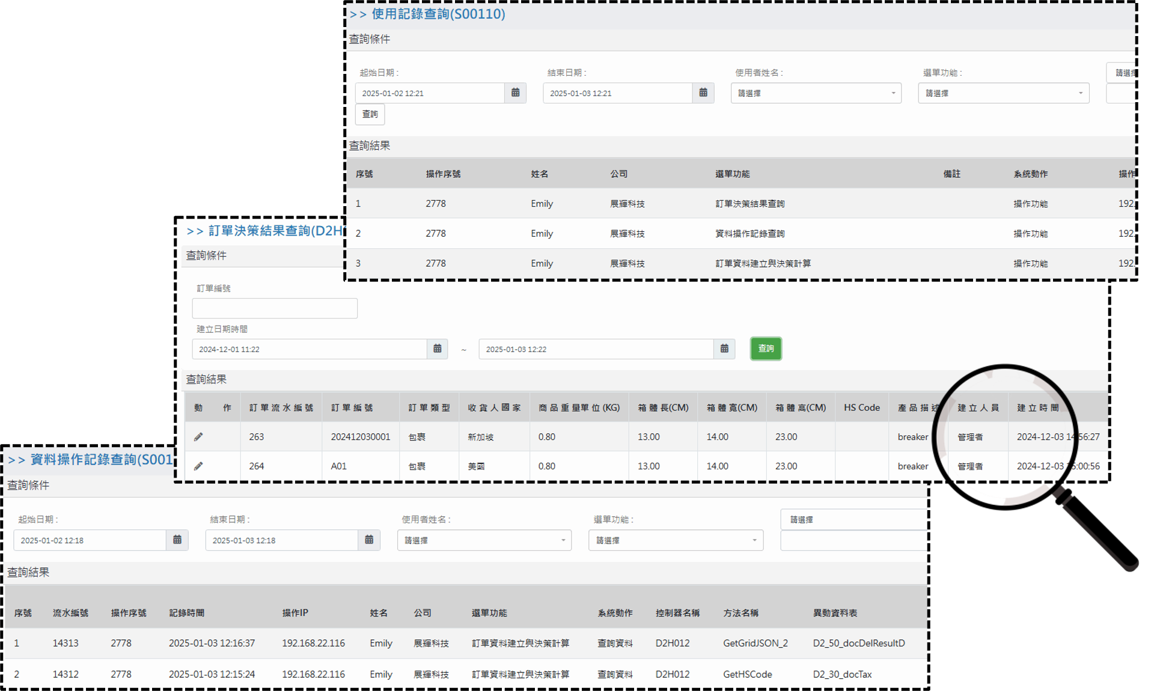1163x691 pixels.
Task: Open calendar for order creation end date
Action: click(724, 349)
